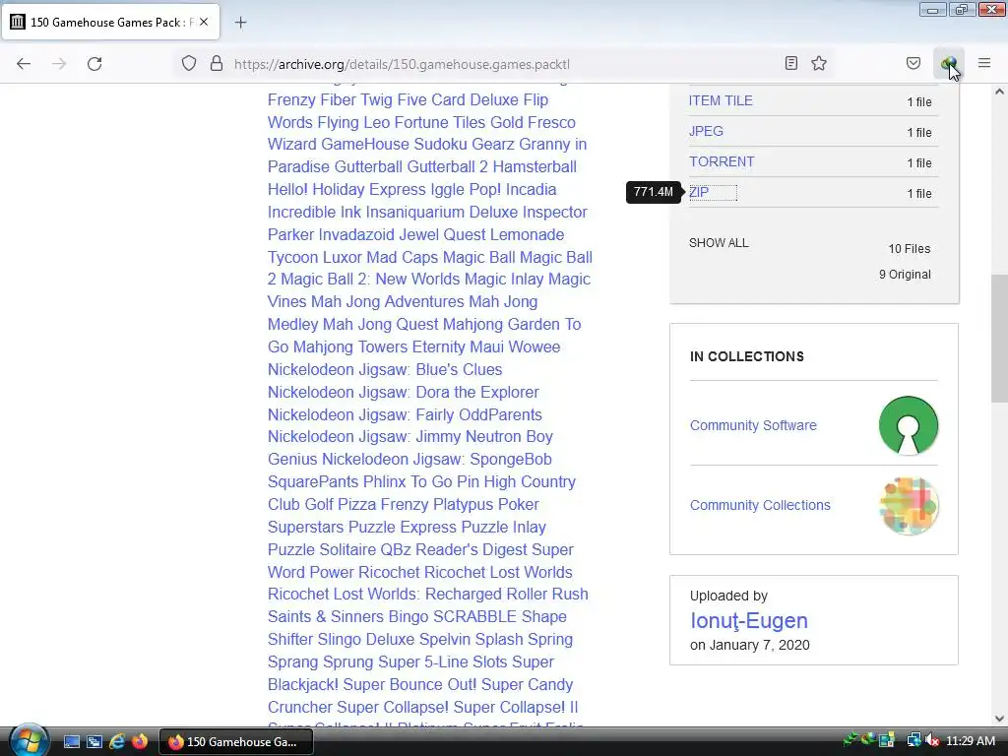Open Nickelodeon Jigsaw: Fairly OddParents link
The height and width of the screenshot is (756, 1008).
[405, 414]
